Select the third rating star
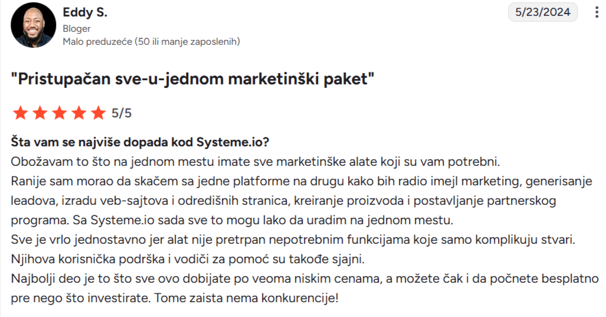 tap(59, 113)
